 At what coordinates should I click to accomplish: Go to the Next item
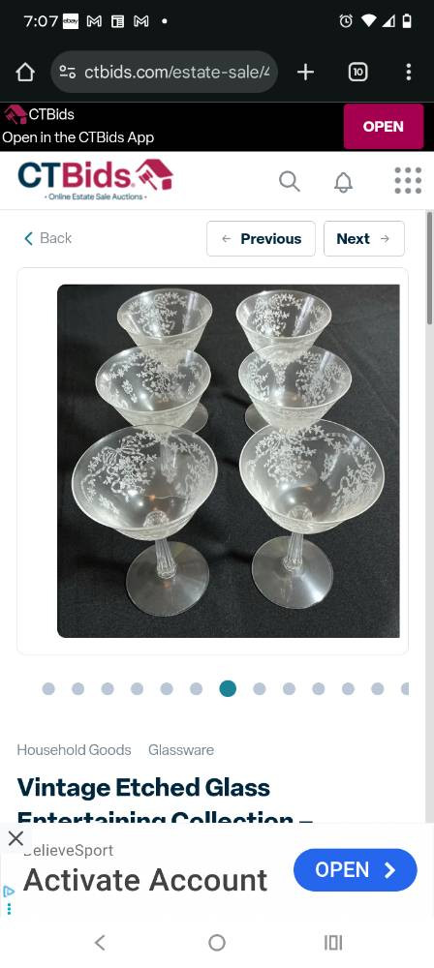364,239
